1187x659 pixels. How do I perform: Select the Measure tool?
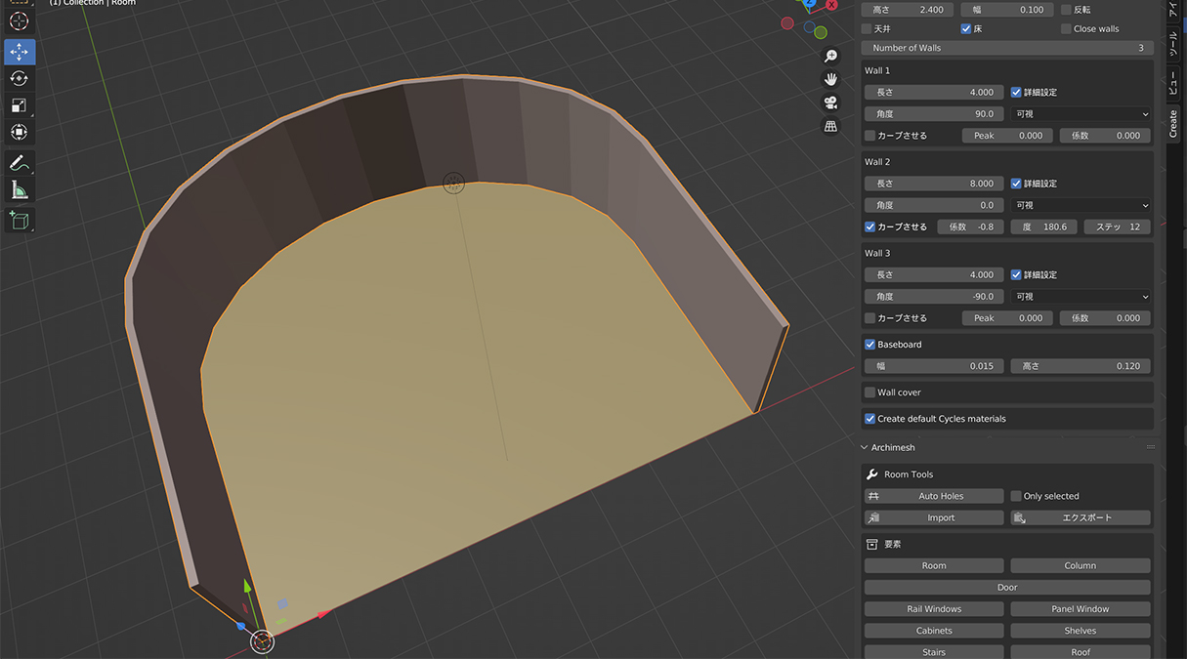pyautogui.click(x=19, y=188)
